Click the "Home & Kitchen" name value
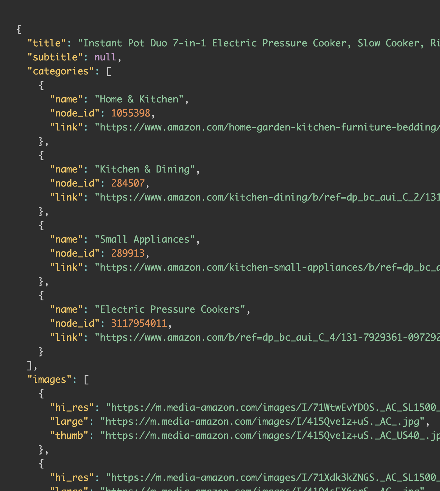This screenshot has width=440, height=491. pyautogui.click(x=139, y=99)
